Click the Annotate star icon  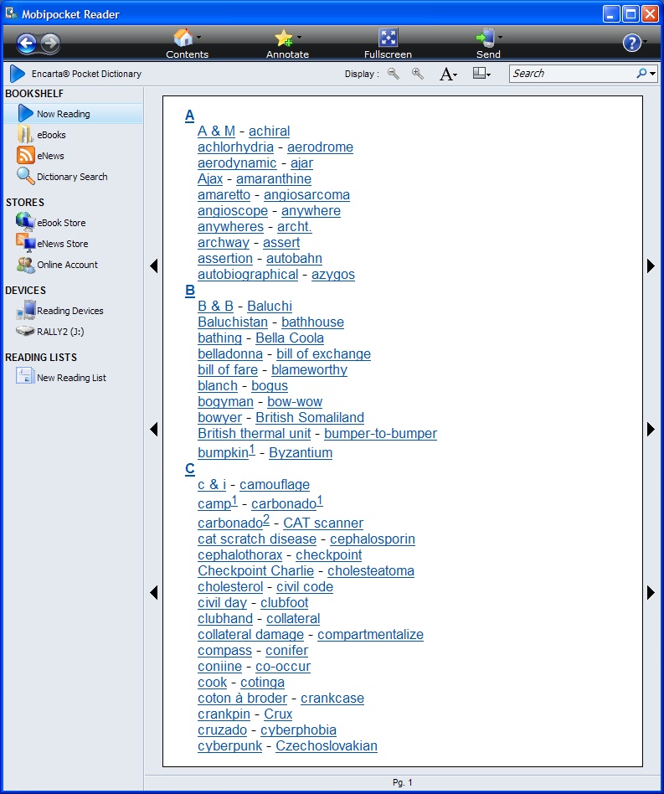point(283,38)
